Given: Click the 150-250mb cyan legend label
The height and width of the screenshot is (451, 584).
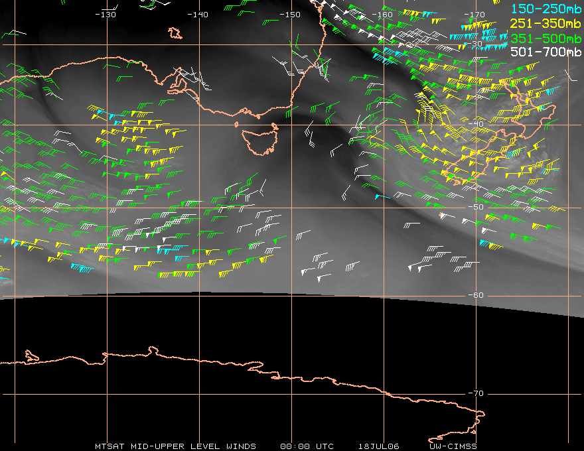Looking at the screenshot, I should [546, 9].
